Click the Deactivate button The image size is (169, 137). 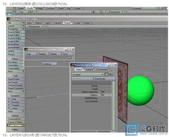[x=105, y=79]
